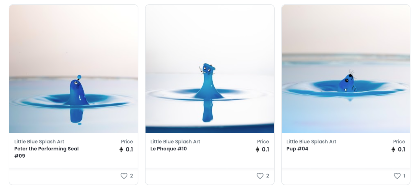415x189 pixels.
Task: Click like count on Le Phoque #10 card
Action: (268, 176)
